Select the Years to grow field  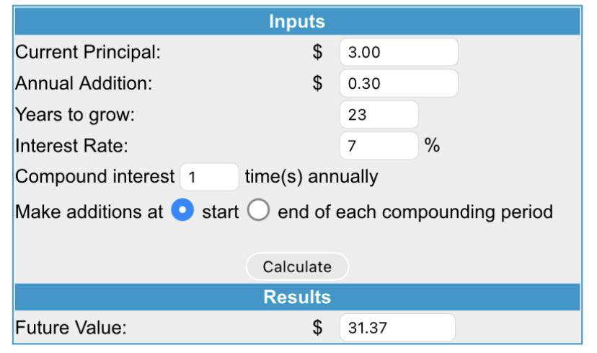point(379,115)
